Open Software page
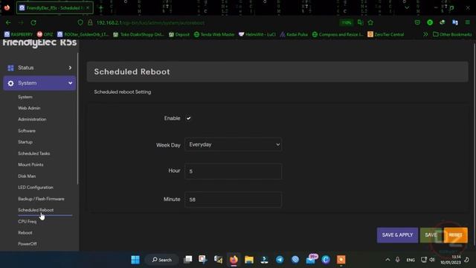Viewport: 476px width, 268px height. 27,131
